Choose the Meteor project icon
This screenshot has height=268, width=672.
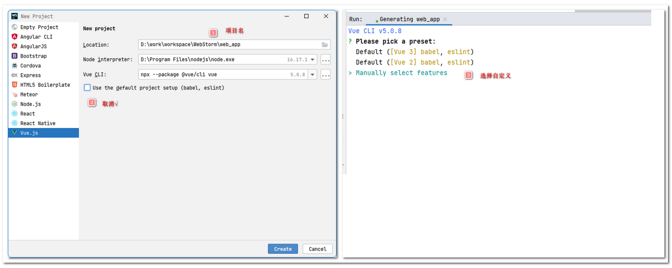point(14,94)
